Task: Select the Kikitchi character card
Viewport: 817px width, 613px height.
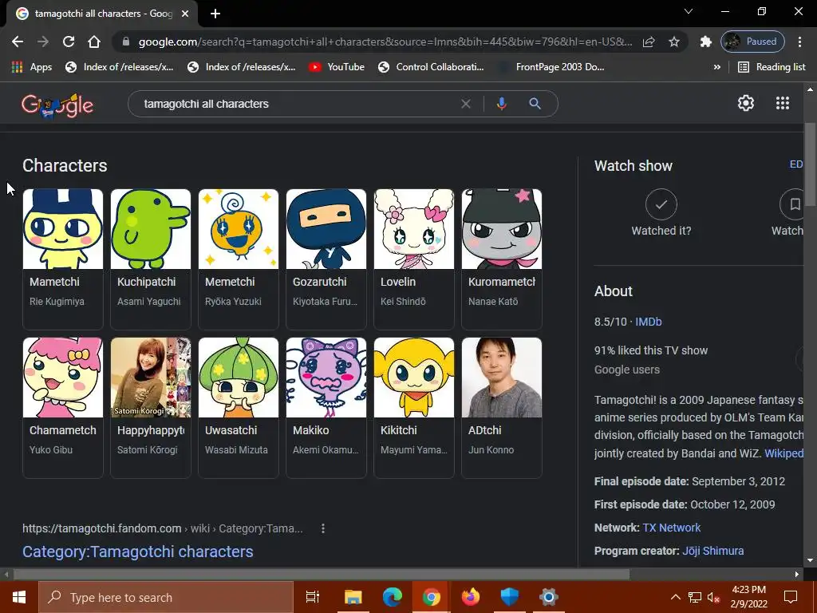Action: click(414, 408)
